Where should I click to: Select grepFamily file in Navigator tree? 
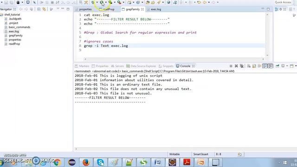(15, 36)
